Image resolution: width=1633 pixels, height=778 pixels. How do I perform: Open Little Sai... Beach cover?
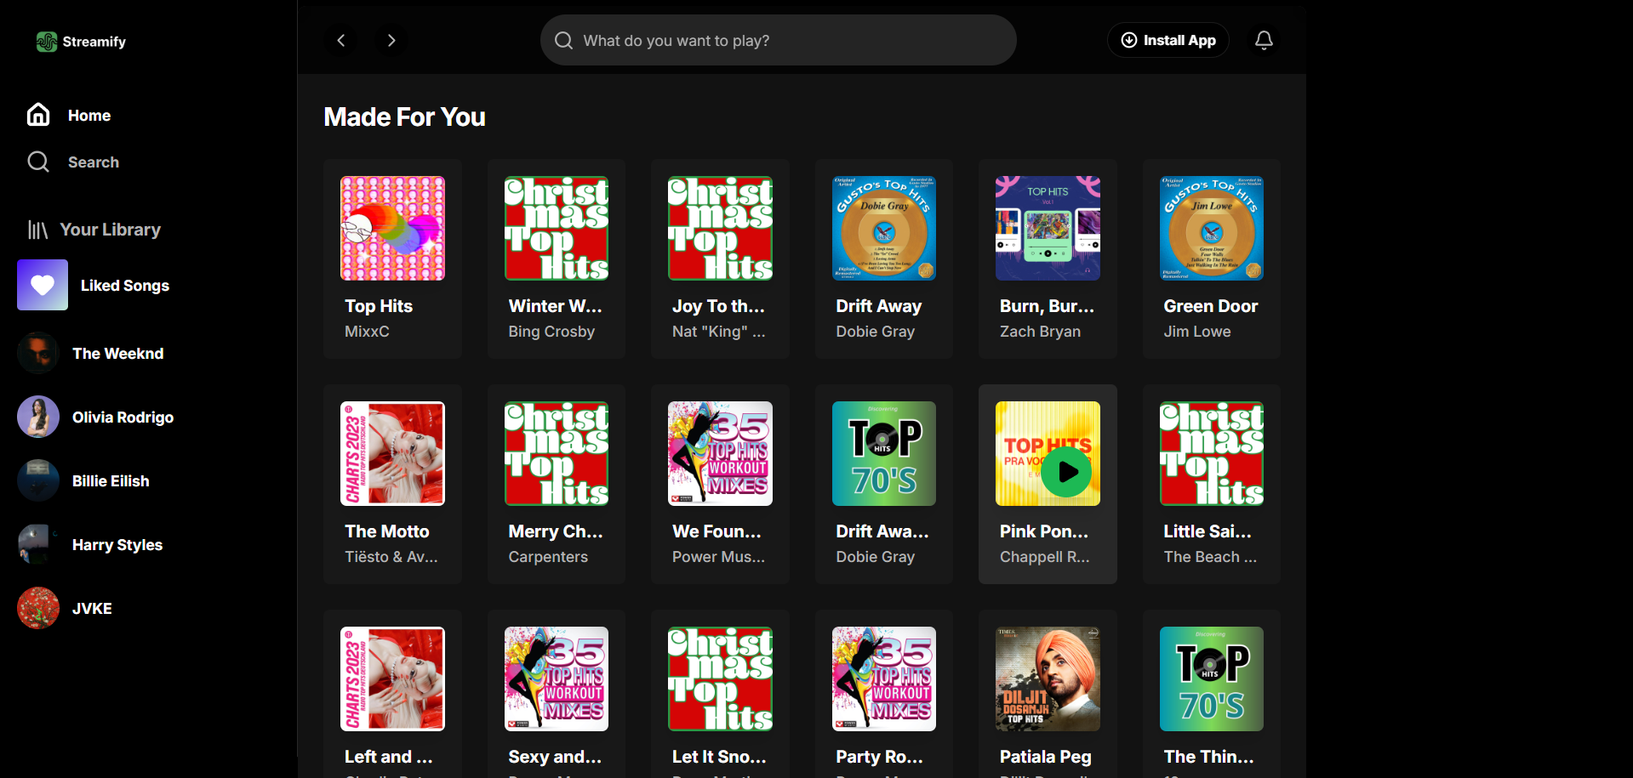[x=1212, y=453]
